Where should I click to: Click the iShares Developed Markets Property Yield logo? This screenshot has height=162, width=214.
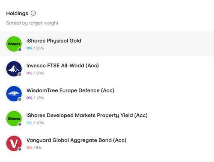(14, 119)
